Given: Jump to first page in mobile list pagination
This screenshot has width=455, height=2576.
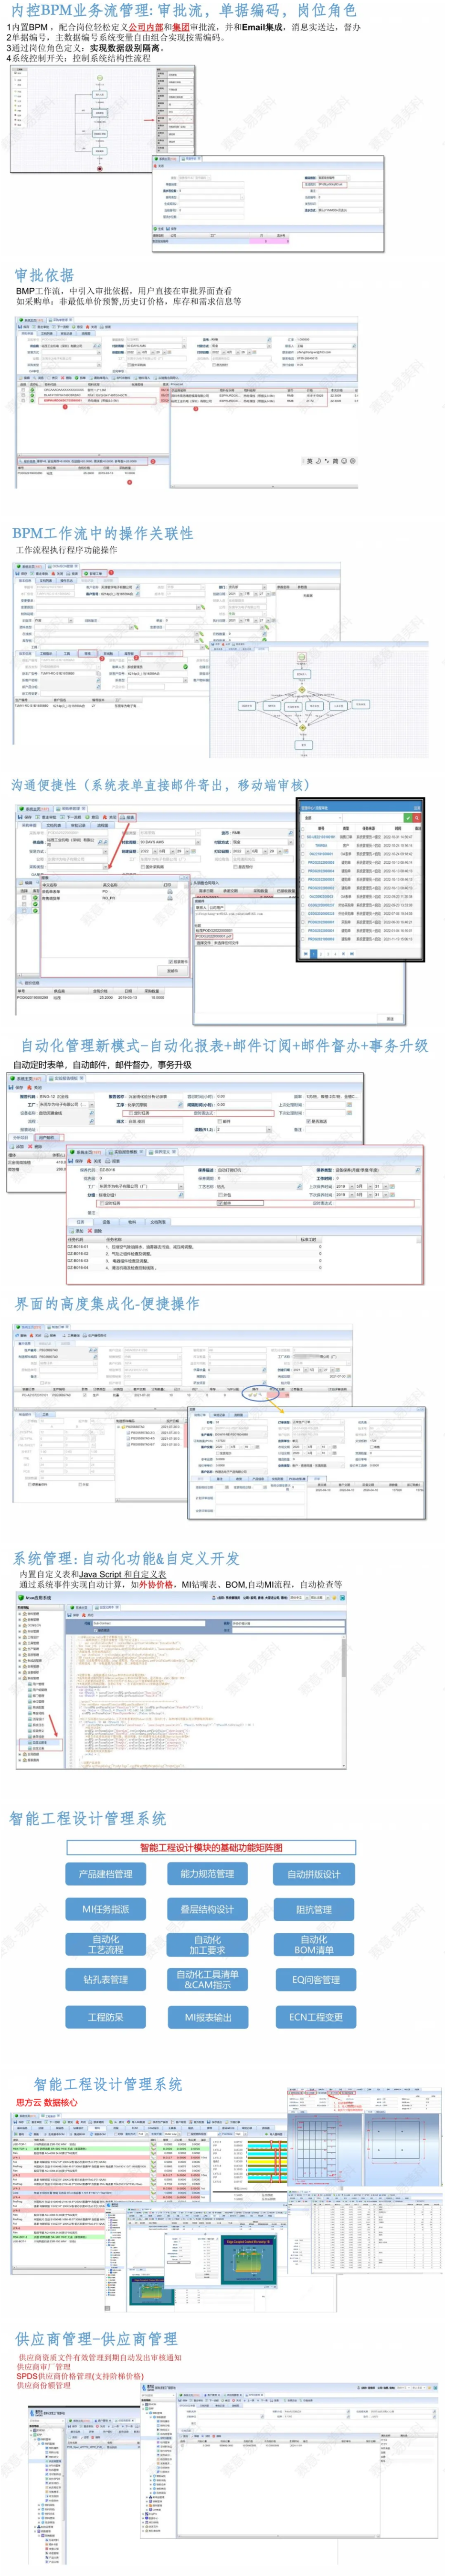Looking at the screenshot, I should (306, 954).
